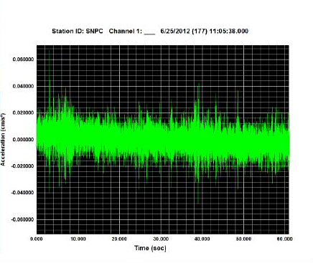
Task: Click the 6/25/2012 (177) date text
Action: tap(184, 32)
